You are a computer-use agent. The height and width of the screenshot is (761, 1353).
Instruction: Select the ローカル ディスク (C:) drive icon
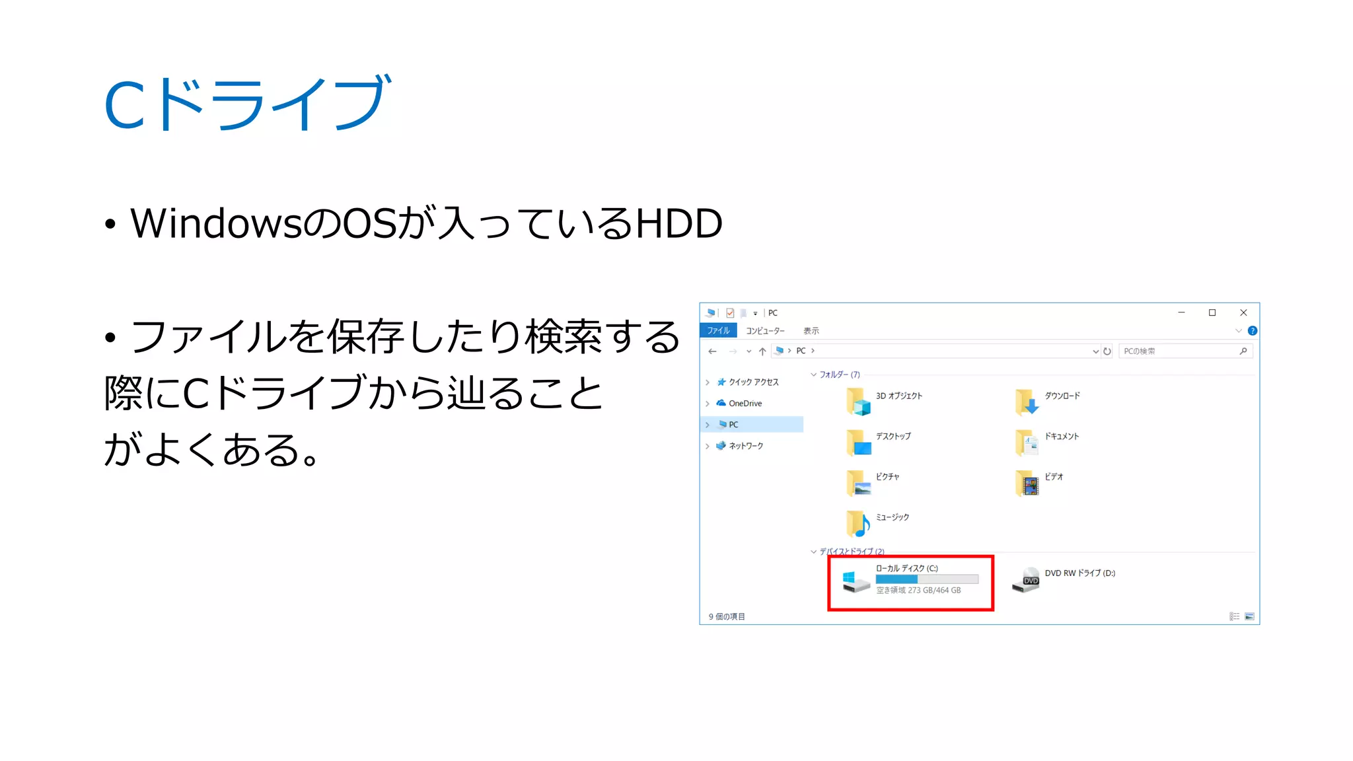856,582
